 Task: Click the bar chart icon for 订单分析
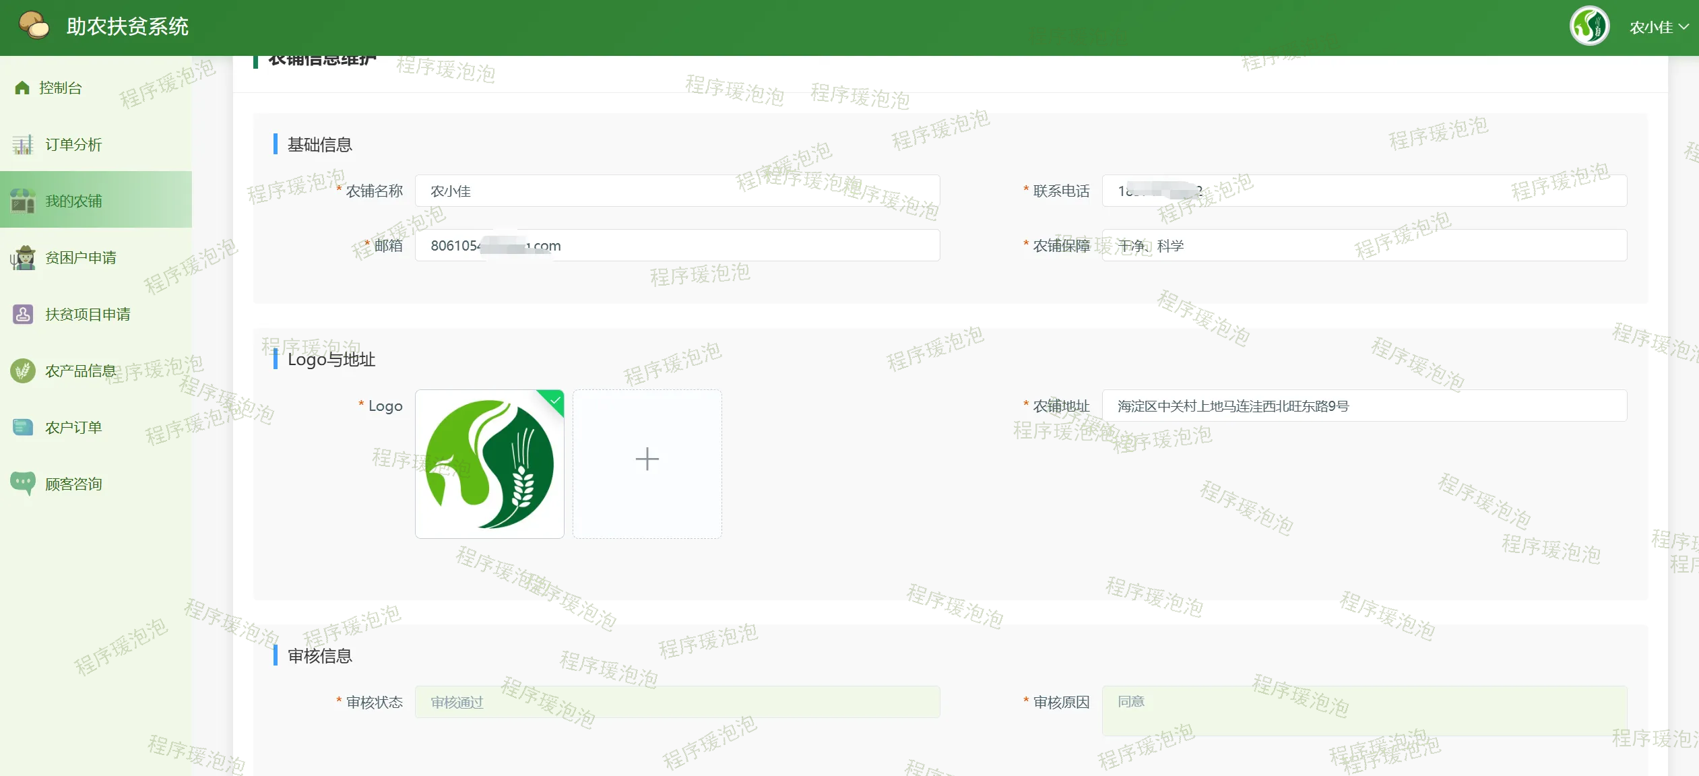(x=22, y=145)
